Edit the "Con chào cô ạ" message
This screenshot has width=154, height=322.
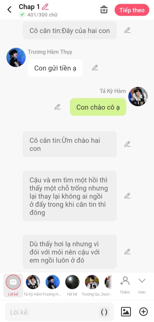tap(57, 107)
